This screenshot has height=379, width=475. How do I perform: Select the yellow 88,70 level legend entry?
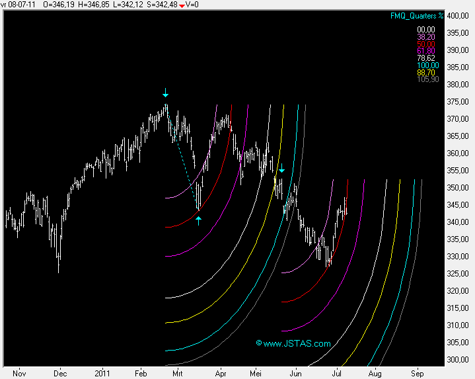pyautogui.click(x=425, y=72)
